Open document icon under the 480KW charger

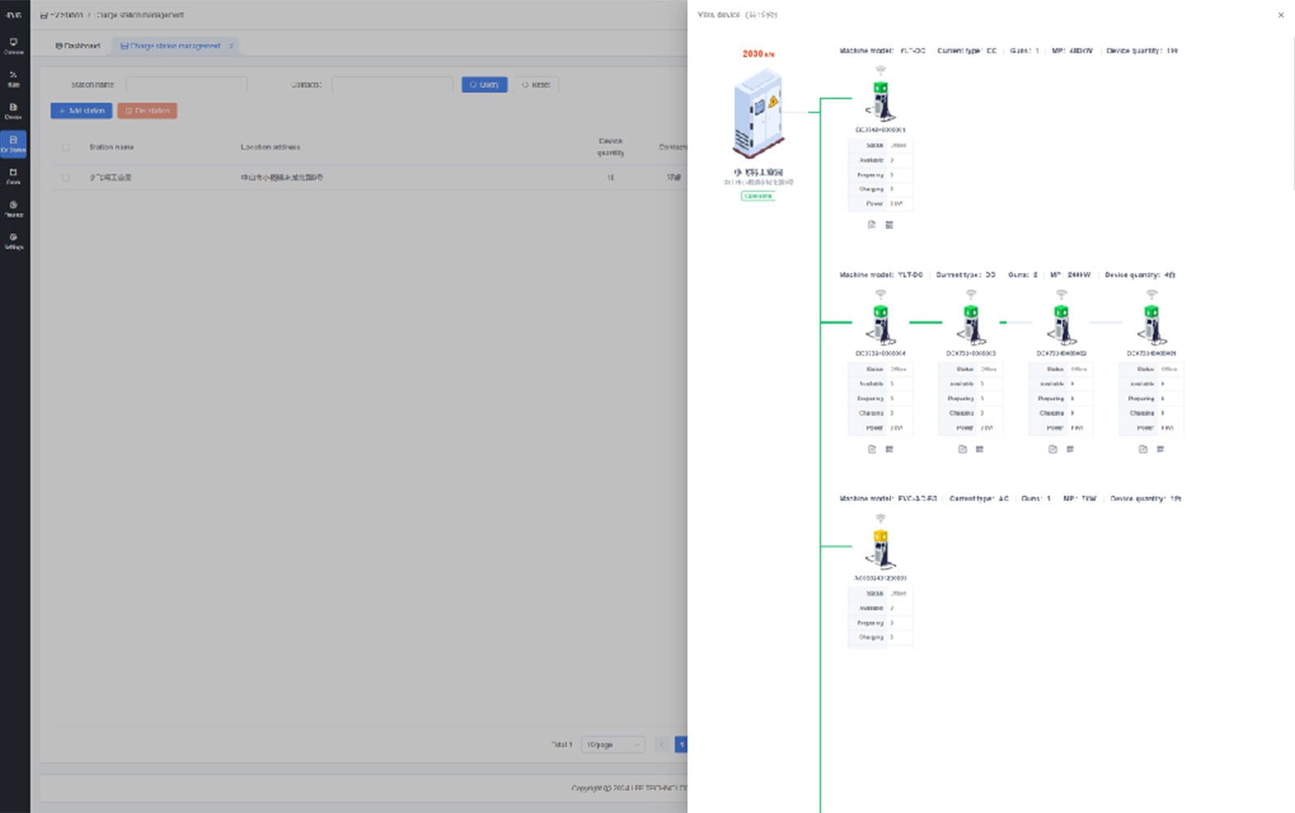[872, 225]
